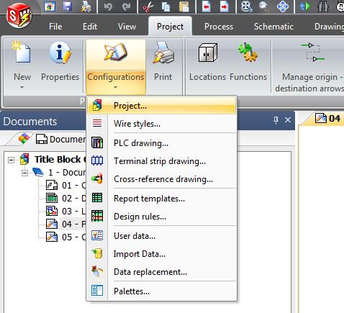This screenshot has height=313, width=344.
Task: Click the Undo arrow icon
Action: click(x=108, y=6)
